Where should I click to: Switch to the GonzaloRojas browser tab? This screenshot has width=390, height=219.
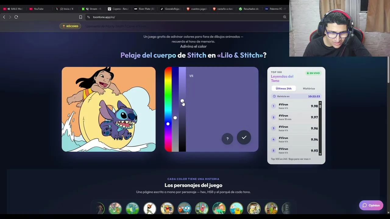[x=171, y=9]
